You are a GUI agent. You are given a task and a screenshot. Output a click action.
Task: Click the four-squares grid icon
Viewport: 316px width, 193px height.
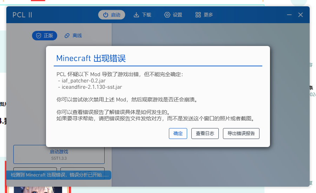198,15
